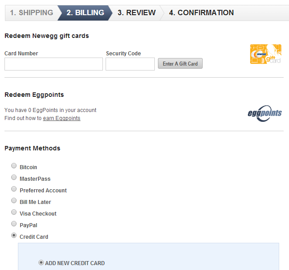Select the Credit Card radio button

click(x=14, y=235)
